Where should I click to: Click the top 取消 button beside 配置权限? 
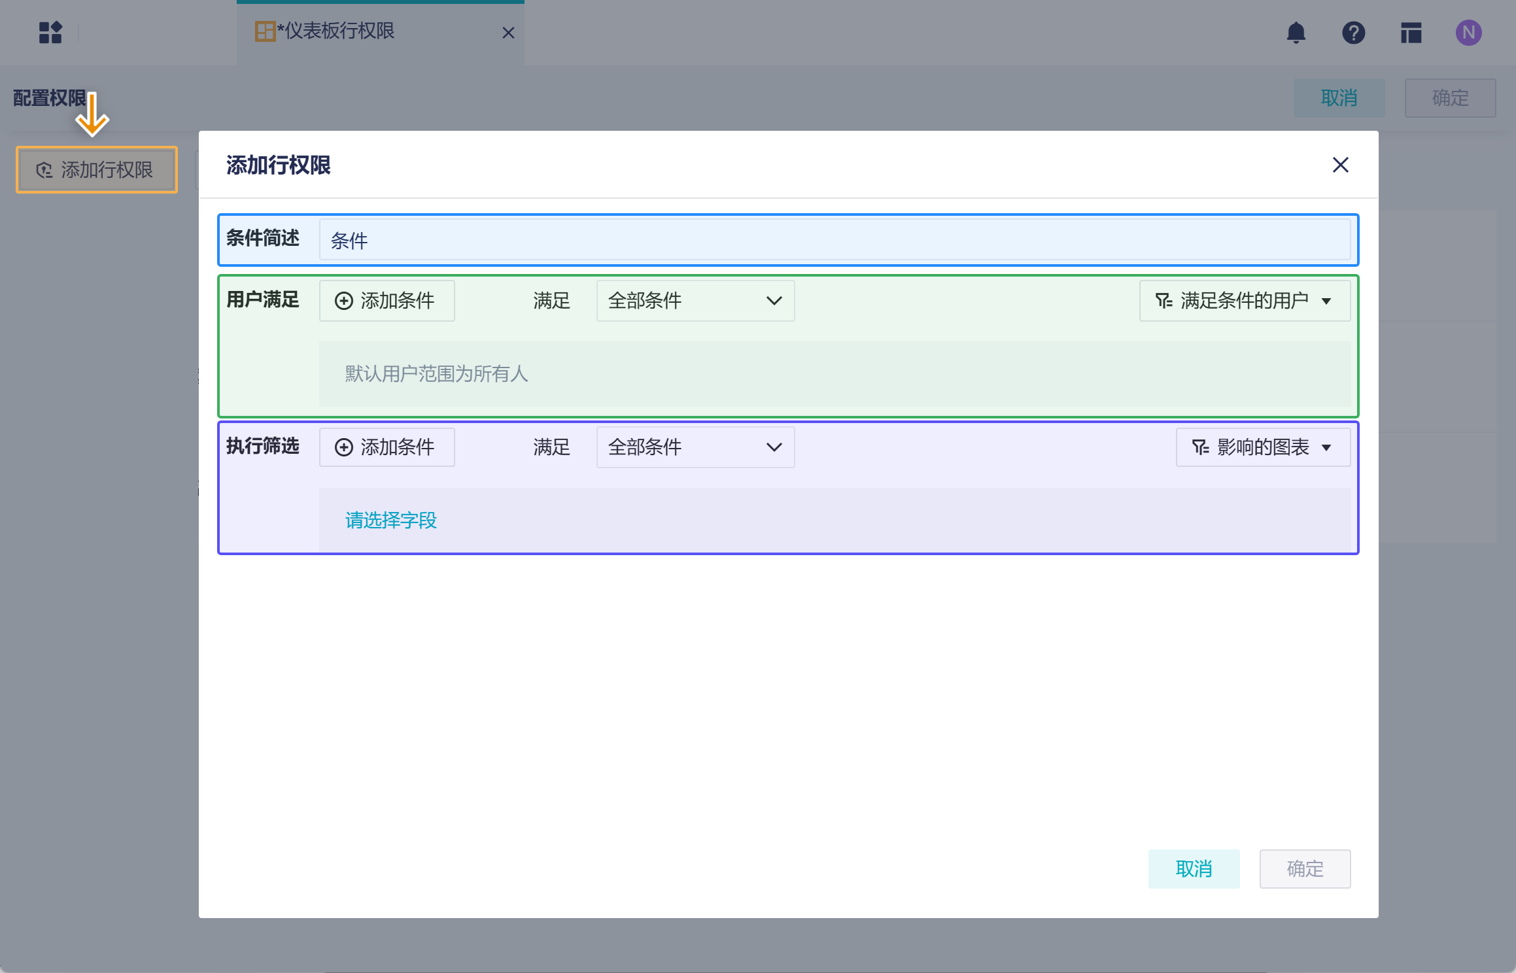pyautogui.click(x=1339, y=98)
